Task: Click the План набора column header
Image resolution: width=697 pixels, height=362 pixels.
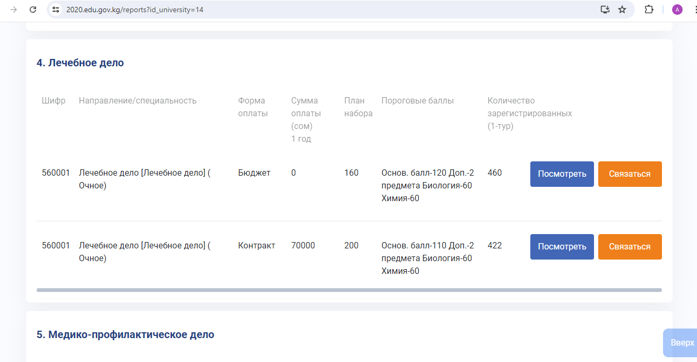Action: [358, 107]
